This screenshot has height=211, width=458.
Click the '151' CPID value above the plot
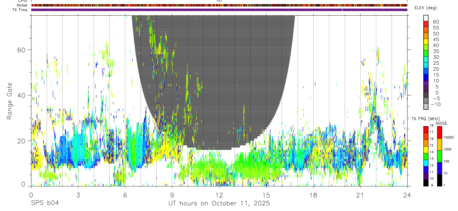219,1
